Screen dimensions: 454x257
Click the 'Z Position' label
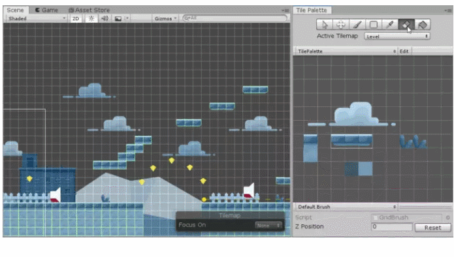click(x=309, y=226)
